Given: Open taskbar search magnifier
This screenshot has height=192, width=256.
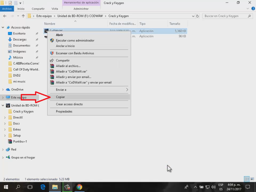Looking at the screenshot, I should click(x=18, y=187).
